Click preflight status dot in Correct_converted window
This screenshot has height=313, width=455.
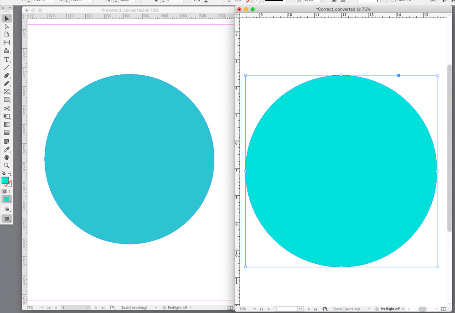377,309
